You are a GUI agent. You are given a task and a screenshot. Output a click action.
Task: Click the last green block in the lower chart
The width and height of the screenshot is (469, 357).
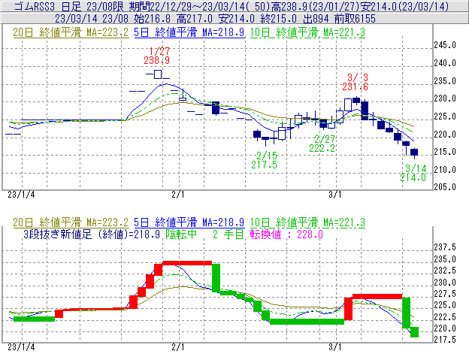click(414, 332)
